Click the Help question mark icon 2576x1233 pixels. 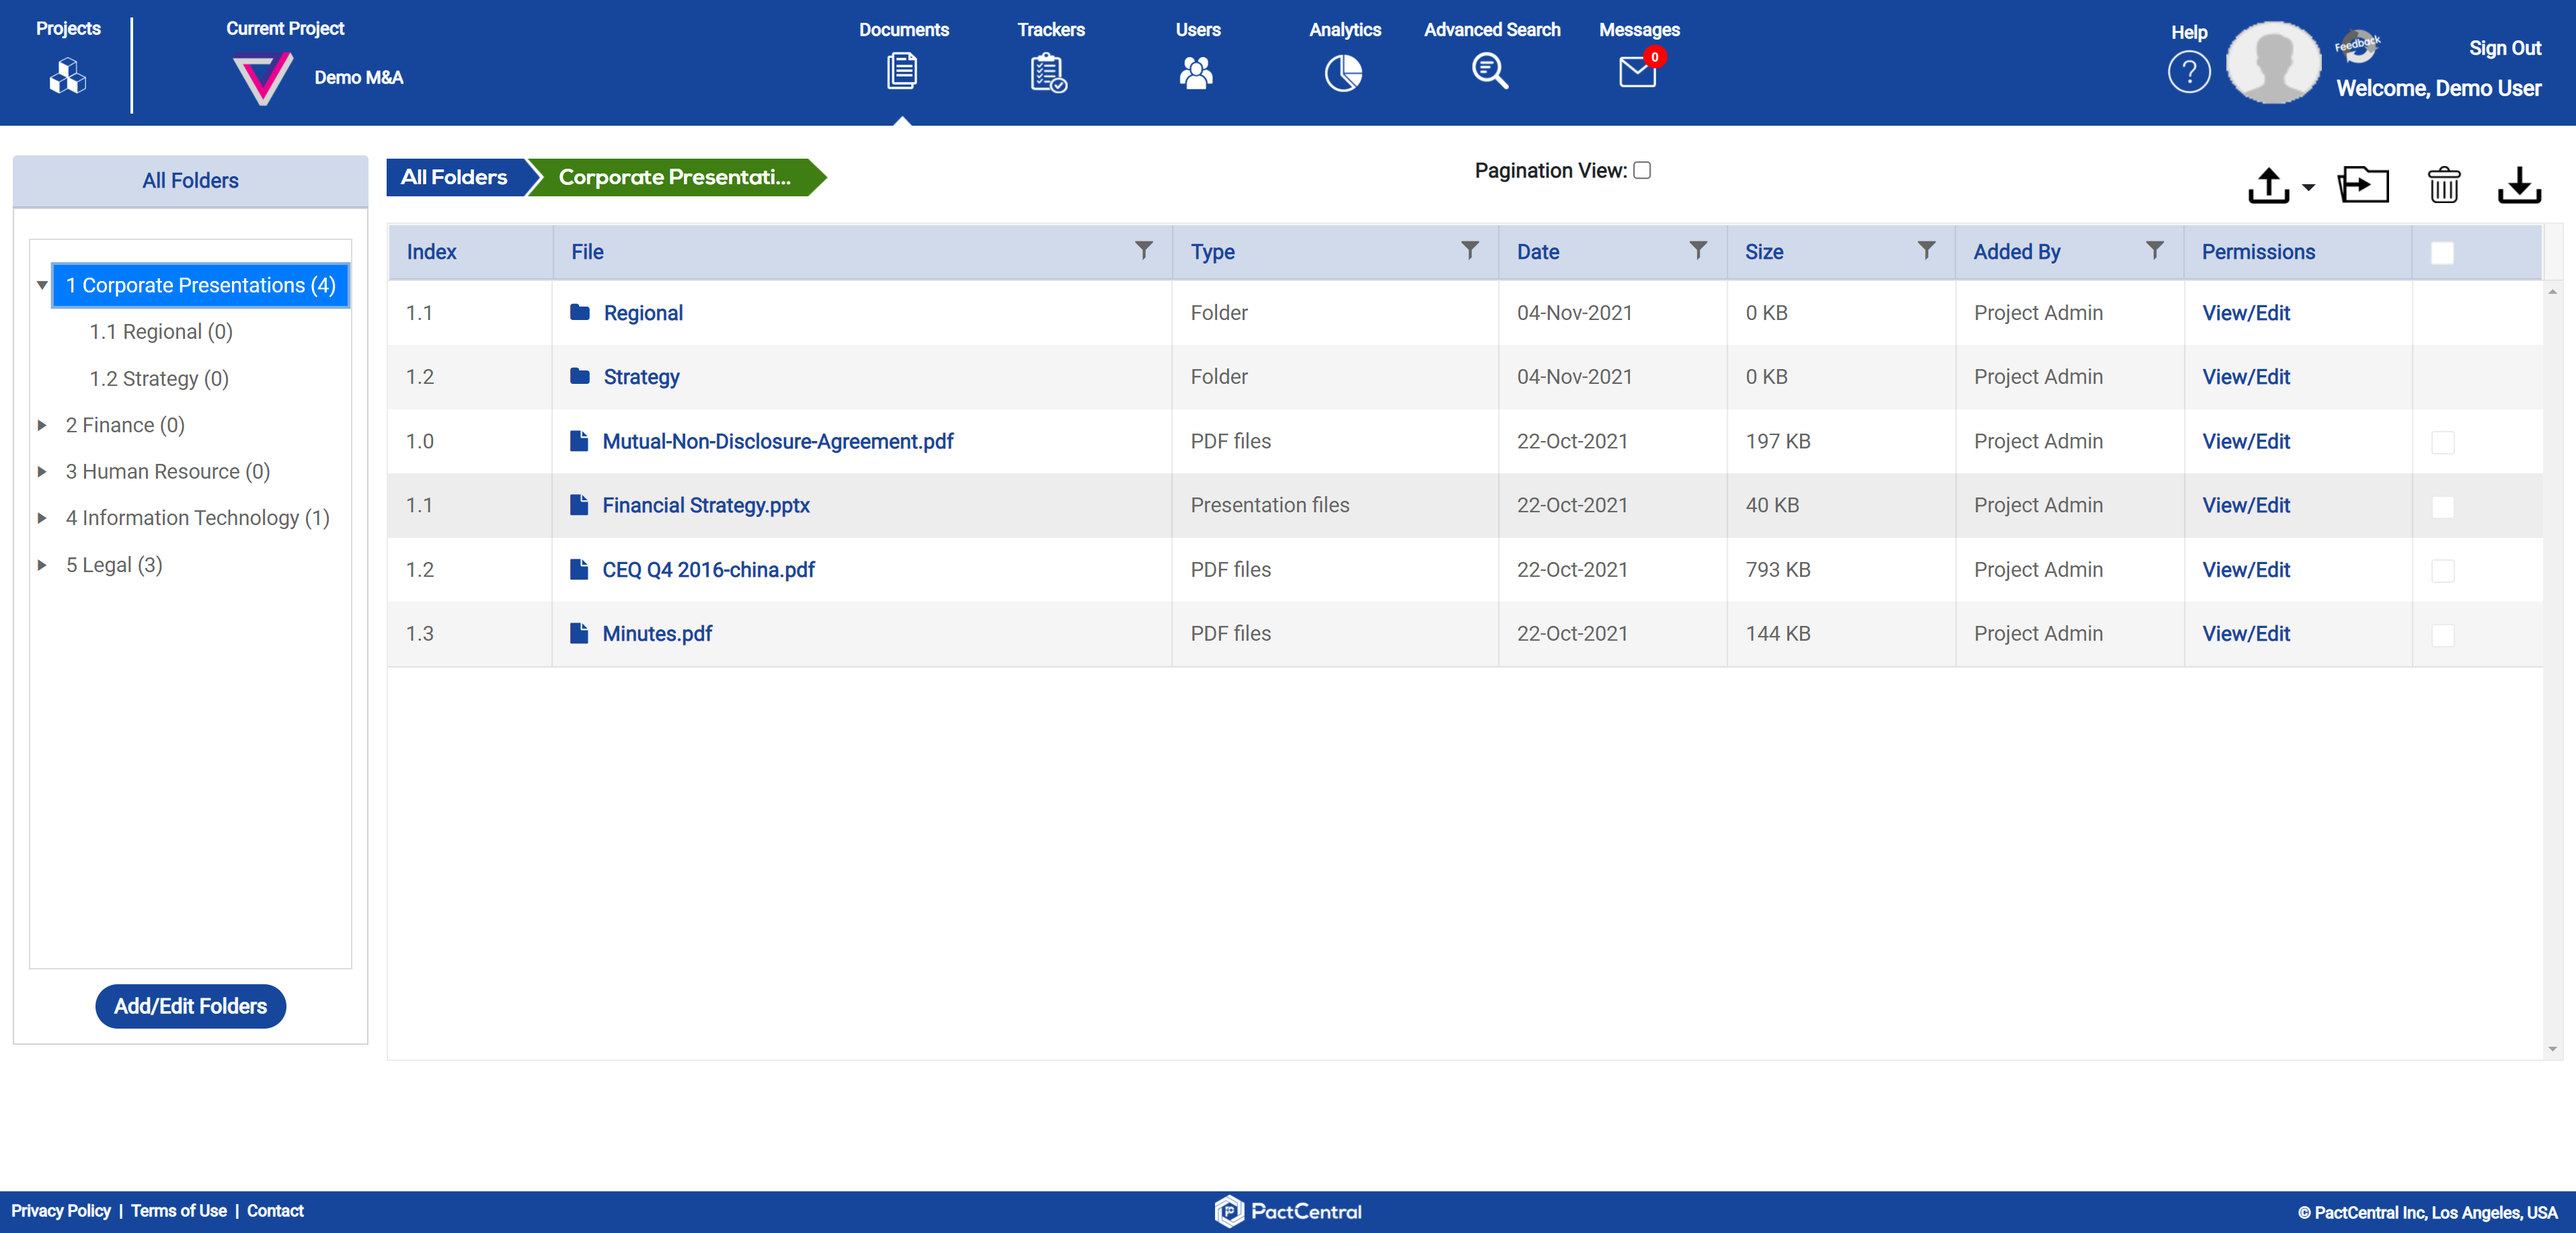coord(2188,73)
